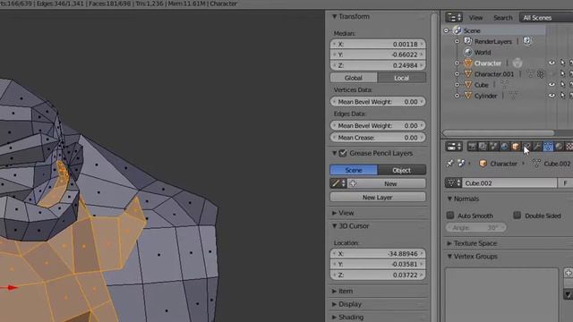This screenshot has height=322, width=573.
Task: Open the Render Layers properties tab
Action: tap(483, 147)
